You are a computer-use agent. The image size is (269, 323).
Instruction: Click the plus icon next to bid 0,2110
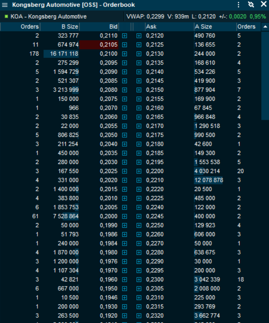coord(125,36)
